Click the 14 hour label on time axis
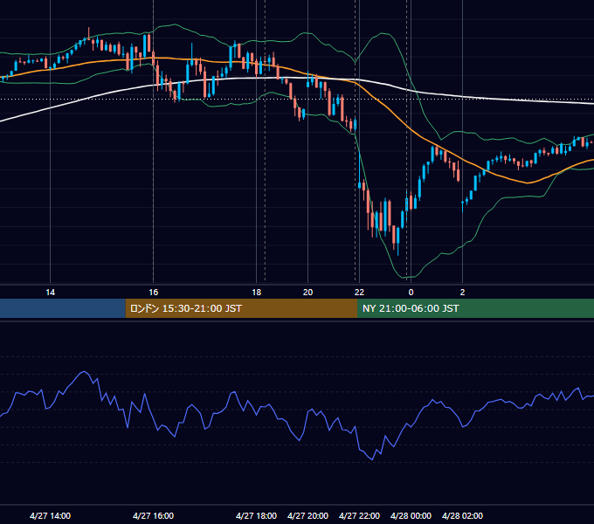 [x=50, y=293]
